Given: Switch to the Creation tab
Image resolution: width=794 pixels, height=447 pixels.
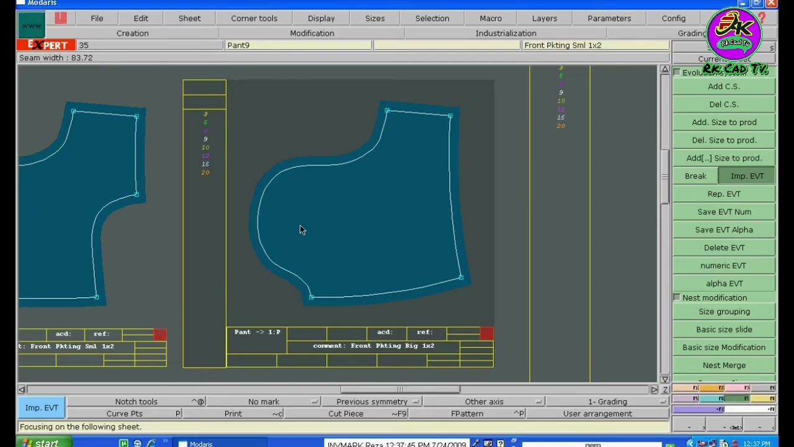Looking at the screenshot, I should [x=133, y=33].
